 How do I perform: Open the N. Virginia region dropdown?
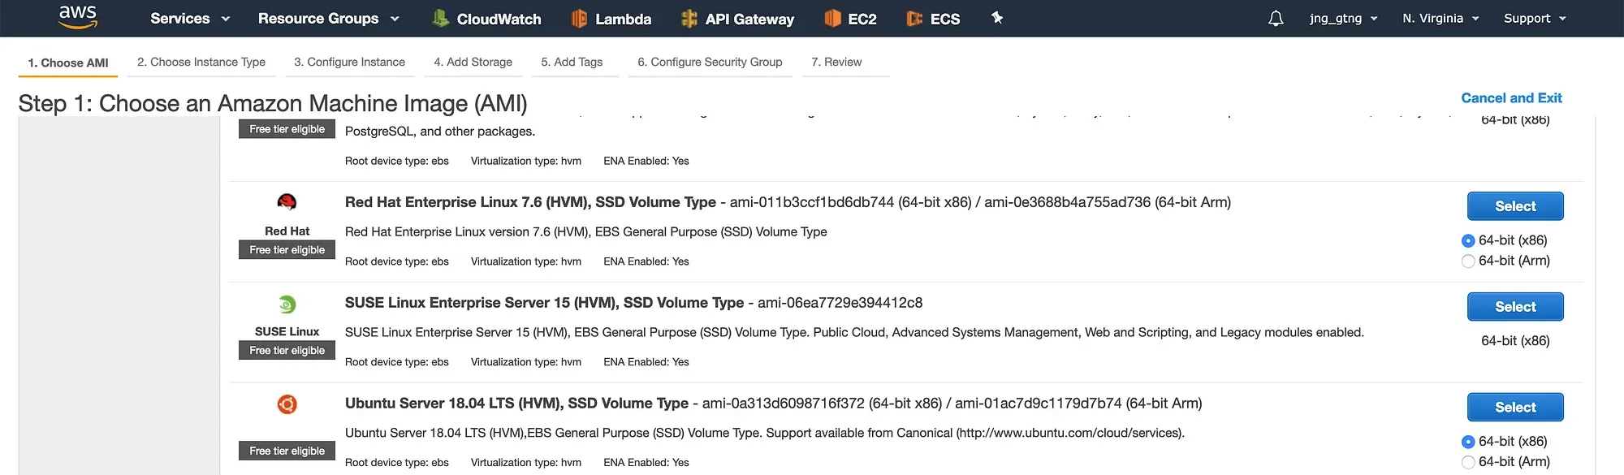(1440, 18)
